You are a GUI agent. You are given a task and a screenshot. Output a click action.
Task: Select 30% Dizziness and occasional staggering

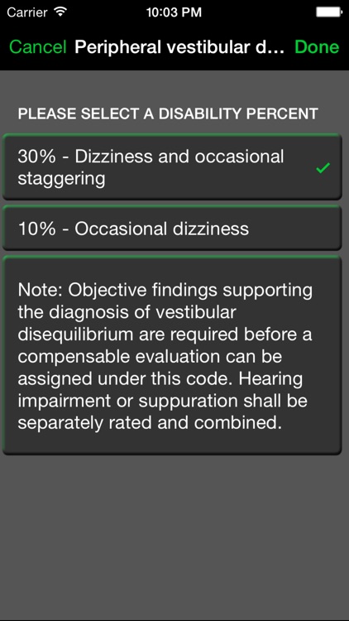tap(172, 167)
